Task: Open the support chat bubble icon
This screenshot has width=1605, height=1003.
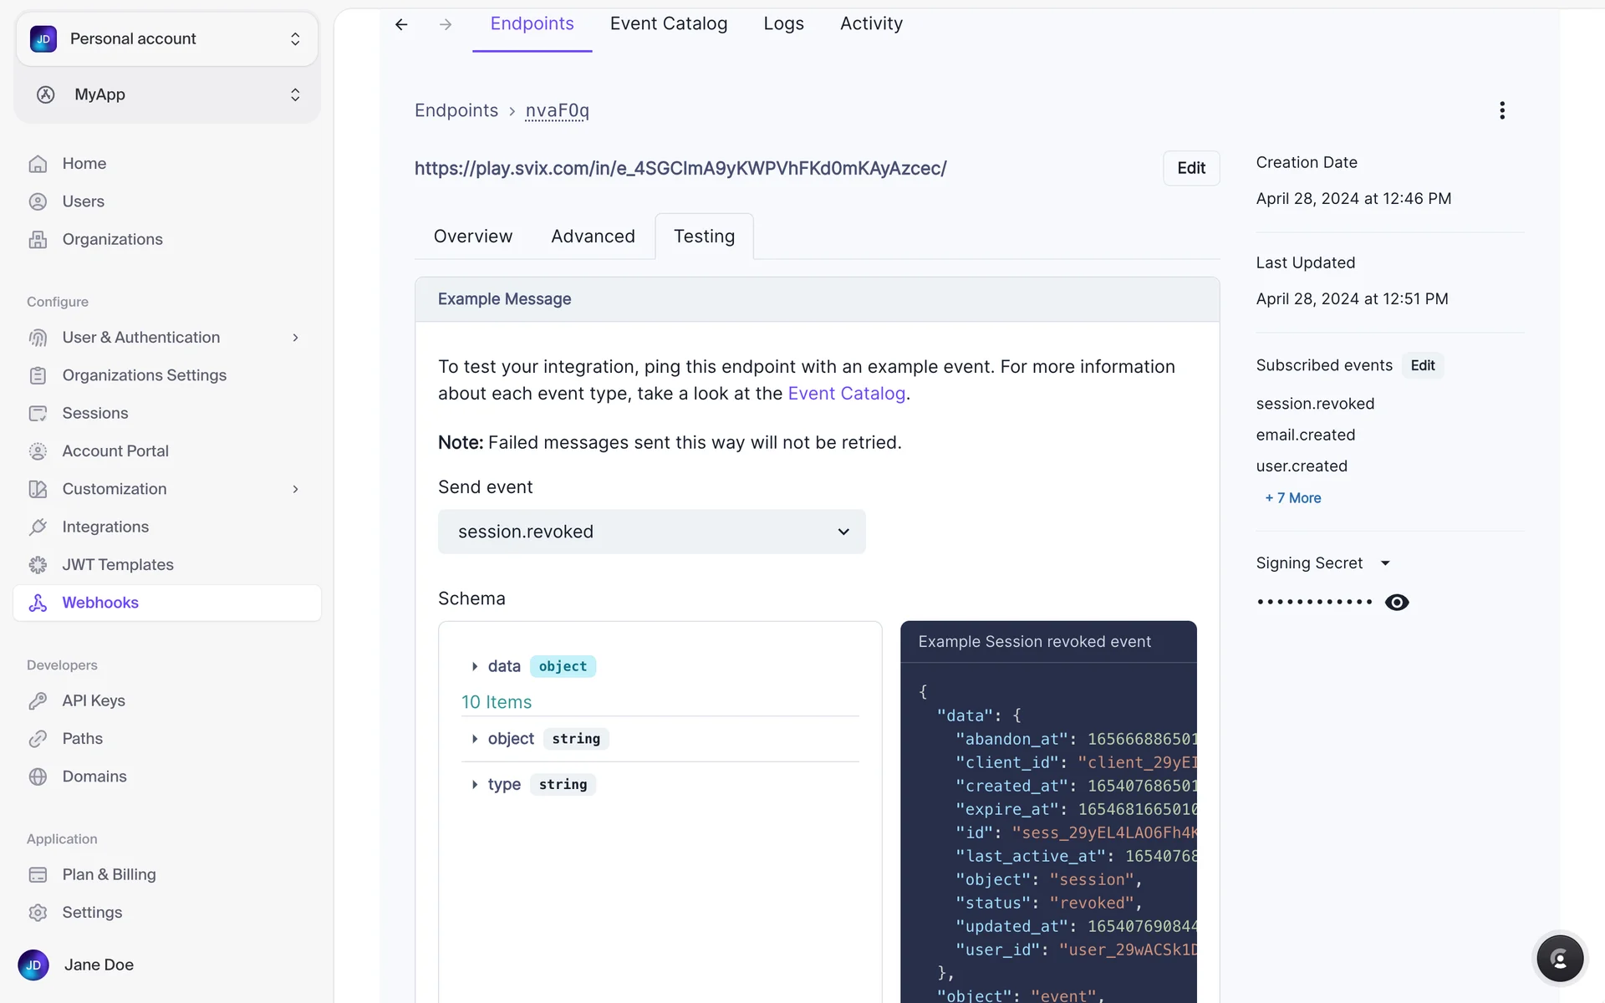Action: pyautogui.click(x=1559, y=958)
